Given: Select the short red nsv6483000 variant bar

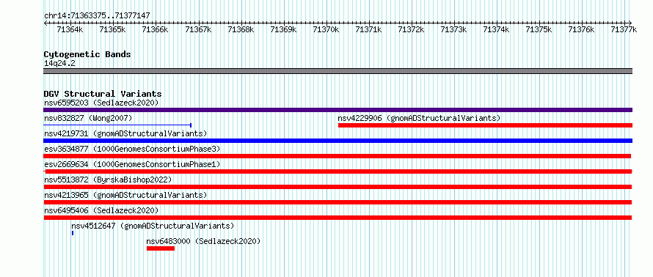Looking at the screenshot, I should coord(161,248).
